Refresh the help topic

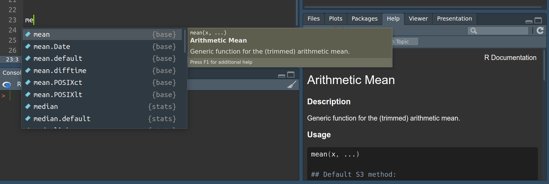540,30
